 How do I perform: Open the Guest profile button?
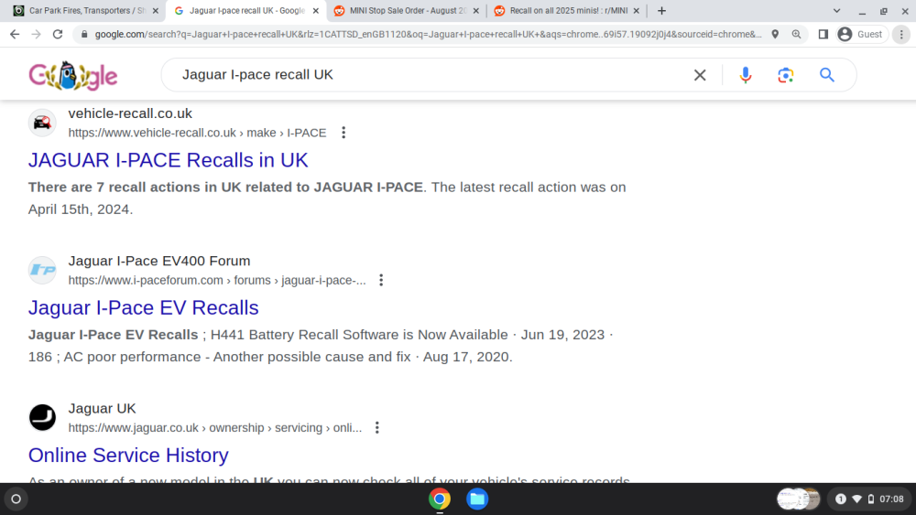click(x=862, y=35)
